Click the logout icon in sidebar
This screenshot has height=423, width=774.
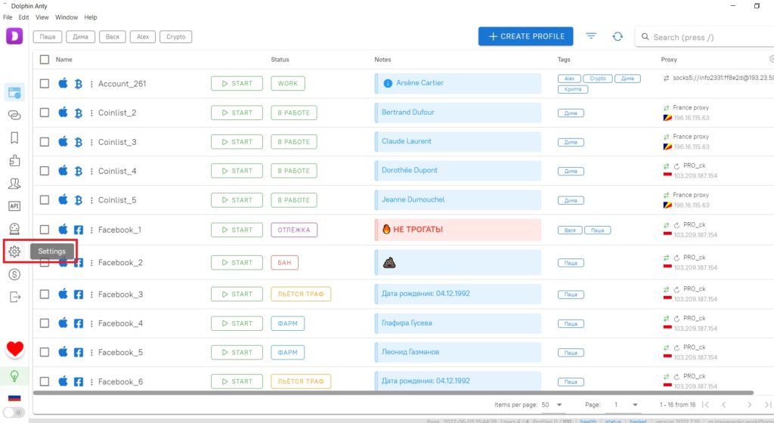coord(14,297)
